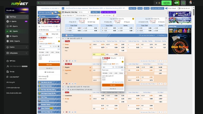Expand the Cổng Game sidebar menu

(x=17, y=53)
